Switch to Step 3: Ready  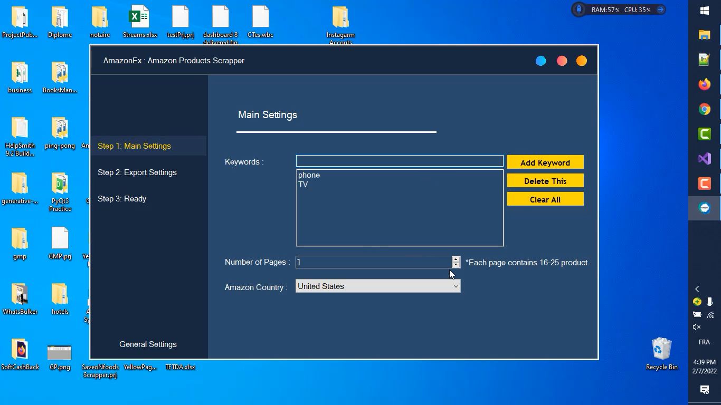click(122, 199)
